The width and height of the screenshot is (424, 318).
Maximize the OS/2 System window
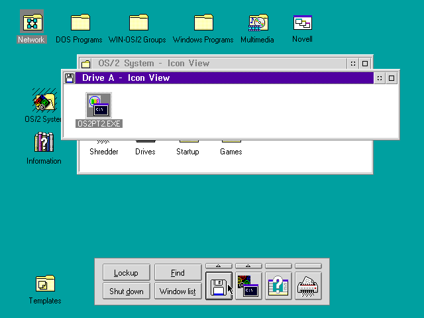click(x=365, y=64)
